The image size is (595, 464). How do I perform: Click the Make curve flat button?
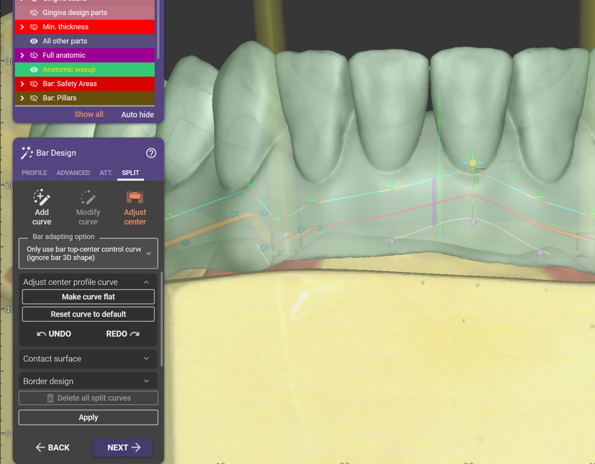(88, 297)
